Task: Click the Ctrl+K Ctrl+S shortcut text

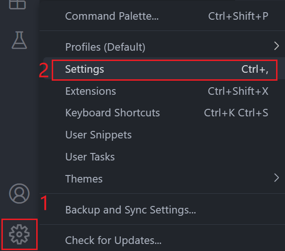Action: tap(236, 113)
